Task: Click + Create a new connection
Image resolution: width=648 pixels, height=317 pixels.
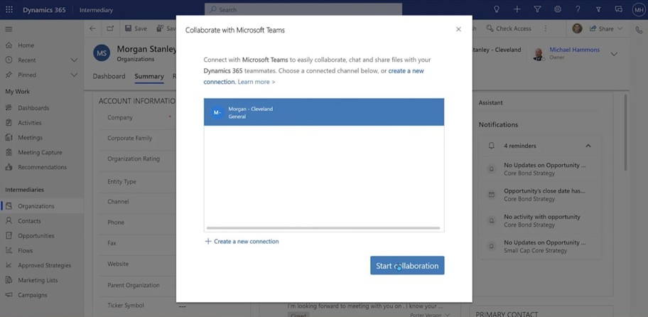Action: [x=242, y=242]
